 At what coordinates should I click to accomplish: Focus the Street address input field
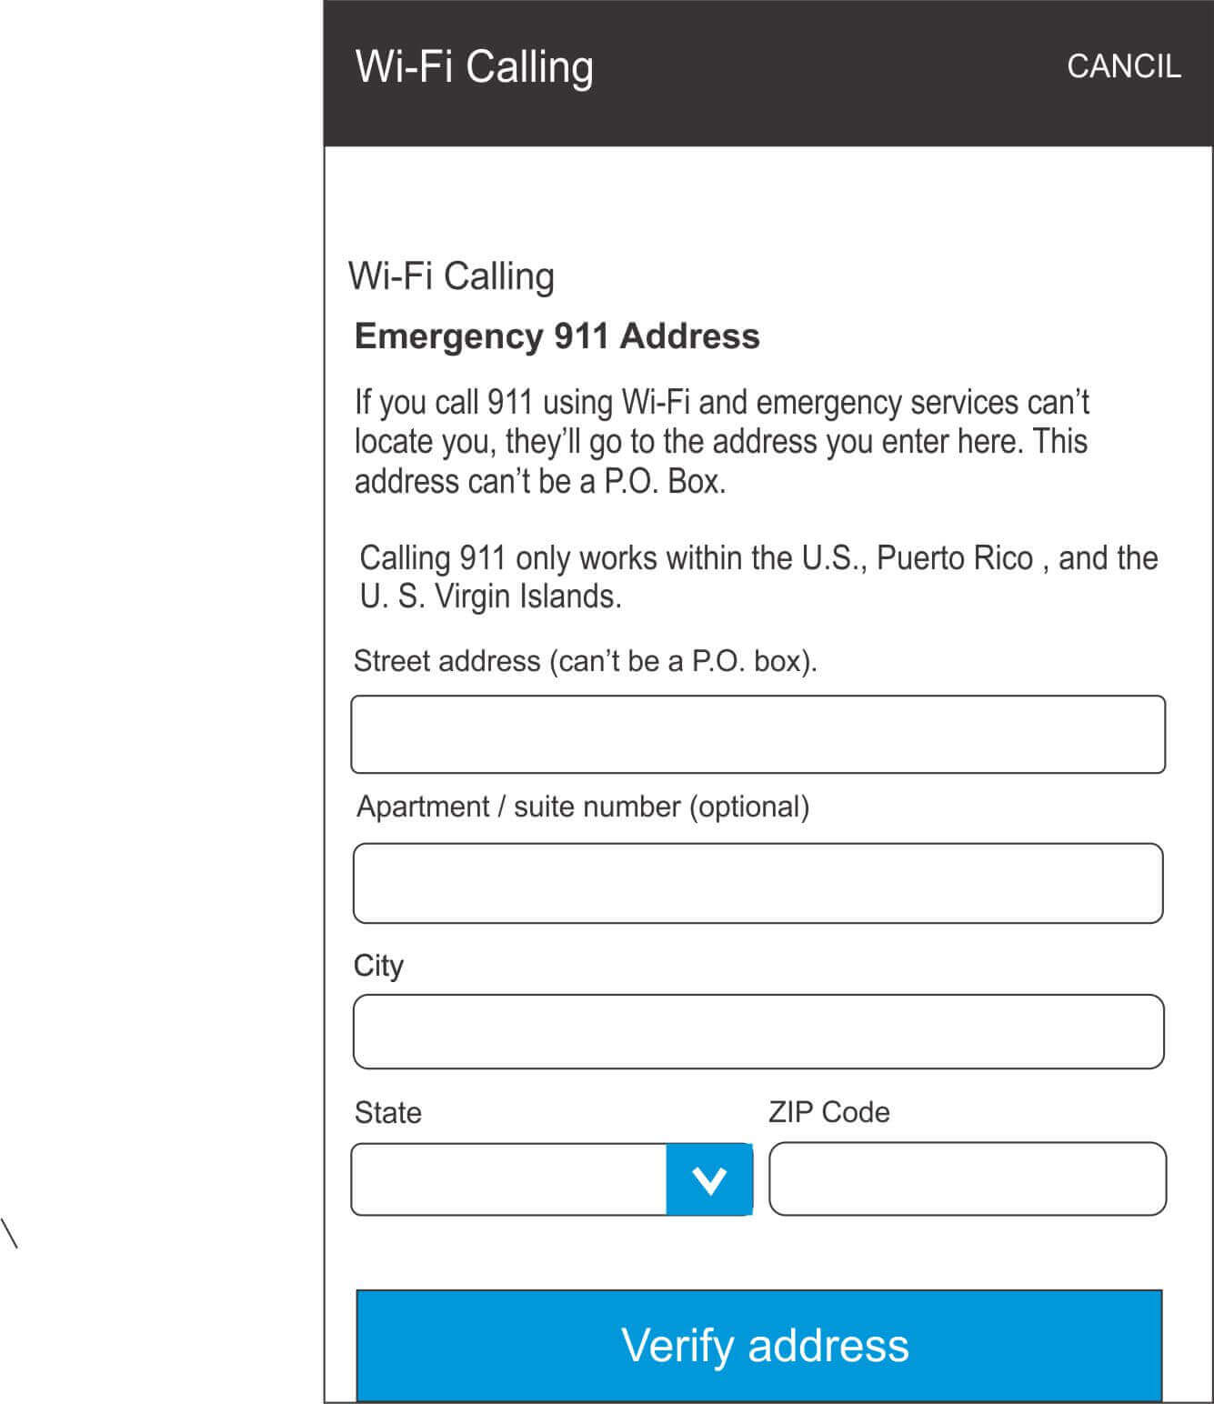pos(757,735)
